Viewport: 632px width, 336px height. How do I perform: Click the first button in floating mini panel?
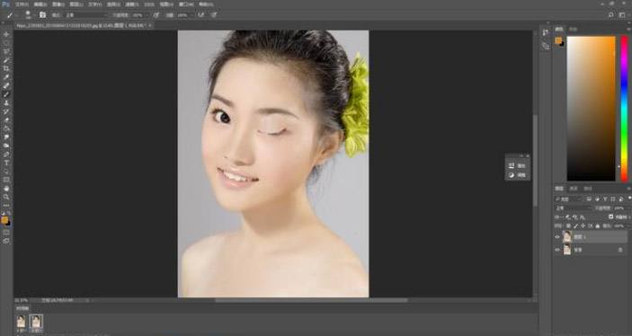point(517,165)
